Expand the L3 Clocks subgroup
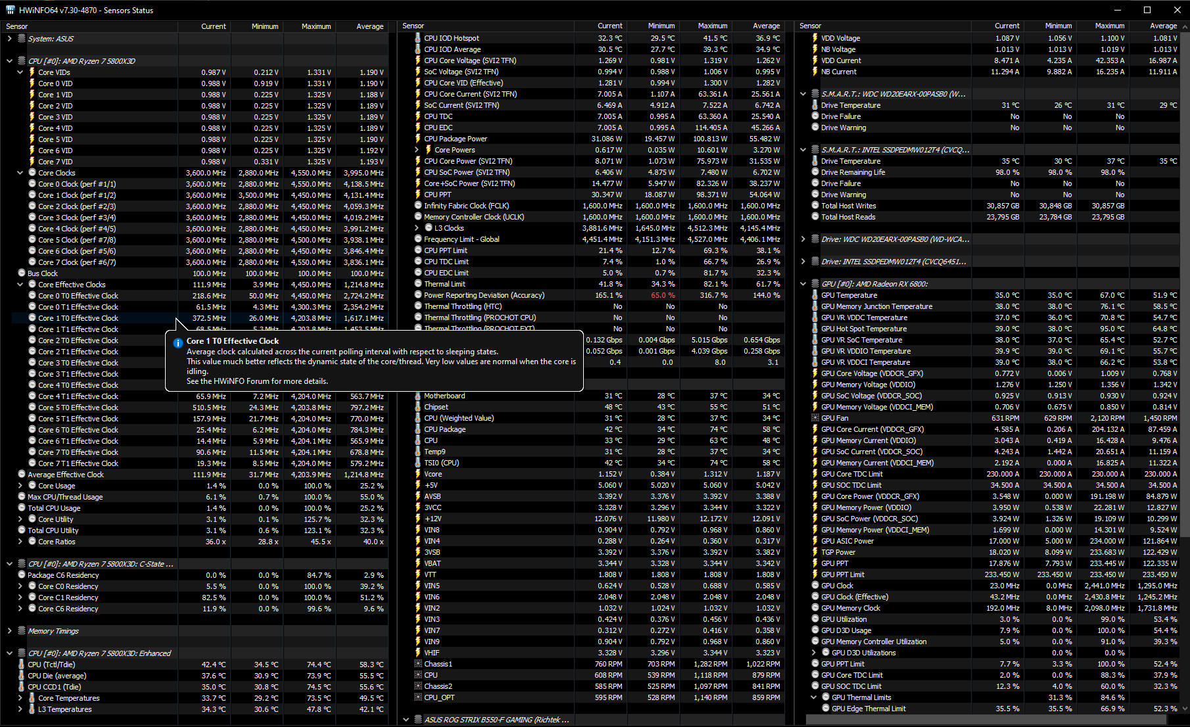This screenshot has width=1190, height=727. [x=417, y=228]
